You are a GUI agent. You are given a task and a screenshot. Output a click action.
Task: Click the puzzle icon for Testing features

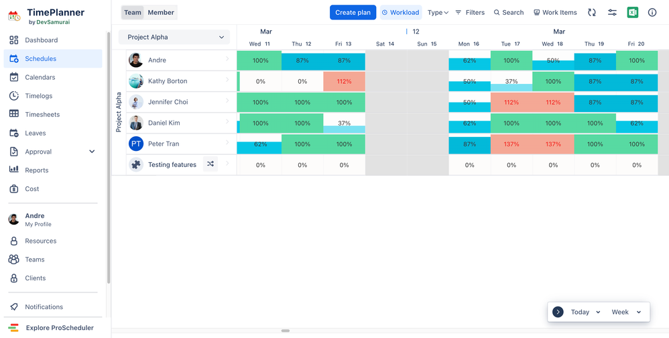[136, 165]
